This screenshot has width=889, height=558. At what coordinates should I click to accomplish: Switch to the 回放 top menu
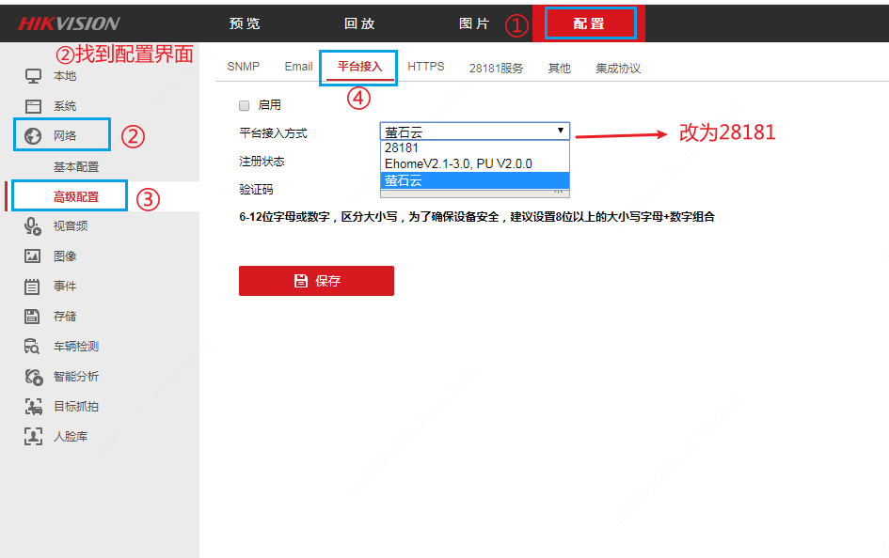[x=359, y=23]
